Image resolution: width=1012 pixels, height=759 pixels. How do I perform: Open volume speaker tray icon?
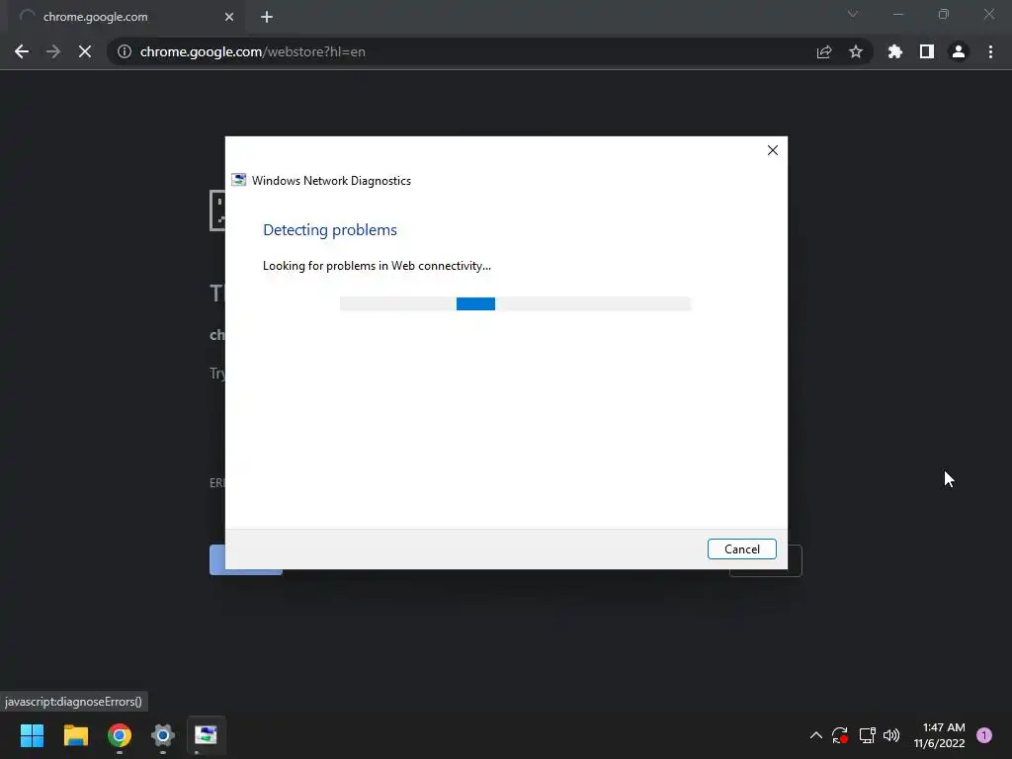pyautogui.click(x=891, y=735)
